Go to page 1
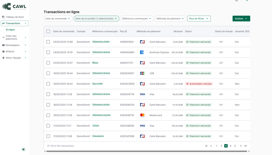Viewport: 272px width, 155px height. (x=217, y=146)
